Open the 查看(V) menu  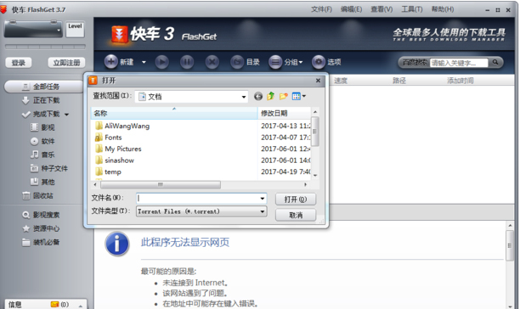[382, 9]
